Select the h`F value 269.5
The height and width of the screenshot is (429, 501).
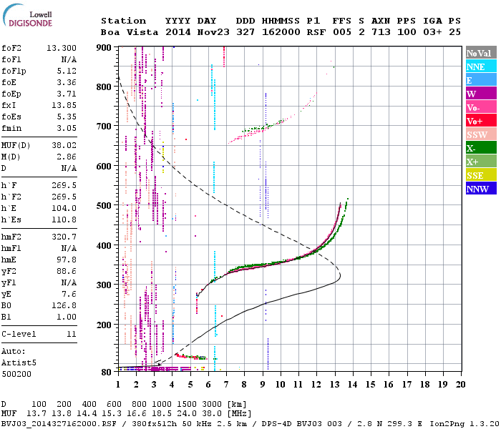click(x=64, y=185)
